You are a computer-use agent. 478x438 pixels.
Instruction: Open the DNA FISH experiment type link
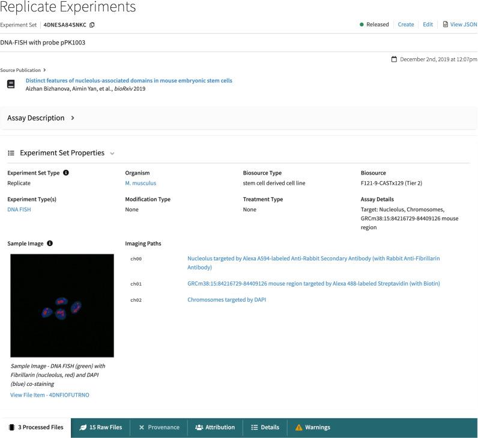point(19,209)
